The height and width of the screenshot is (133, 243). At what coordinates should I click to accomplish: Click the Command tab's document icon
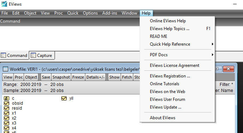(3, 55)
